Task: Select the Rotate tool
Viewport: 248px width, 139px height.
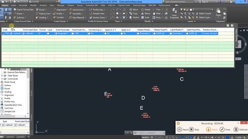Action: click(146, 10)
